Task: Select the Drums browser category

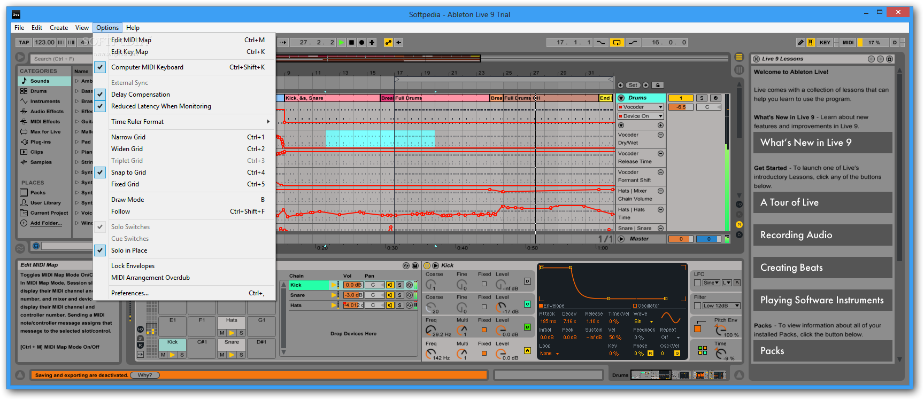Action: tap(44, 91)
